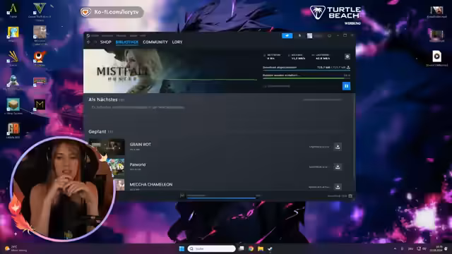Switch to the COMMUNITY tab
452x254 pixels.
pyautogui.click(x=155, y=42)
